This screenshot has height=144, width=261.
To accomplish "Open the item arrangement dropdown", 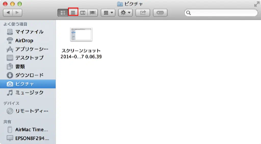I will [x=108, y=13].
